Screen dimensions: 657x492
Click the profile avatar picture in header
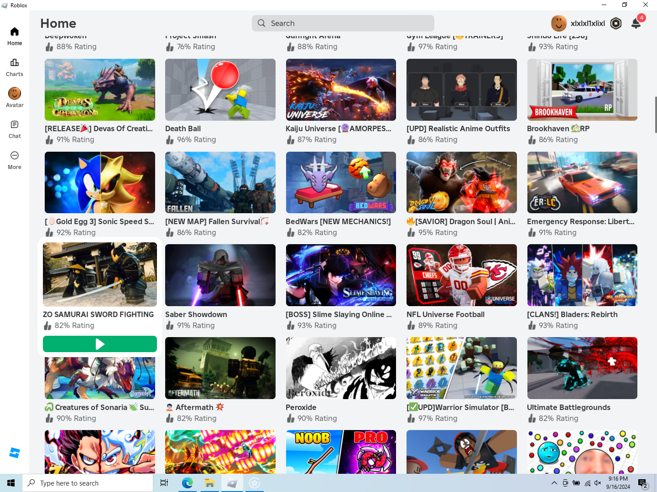(x=559, y=23)
